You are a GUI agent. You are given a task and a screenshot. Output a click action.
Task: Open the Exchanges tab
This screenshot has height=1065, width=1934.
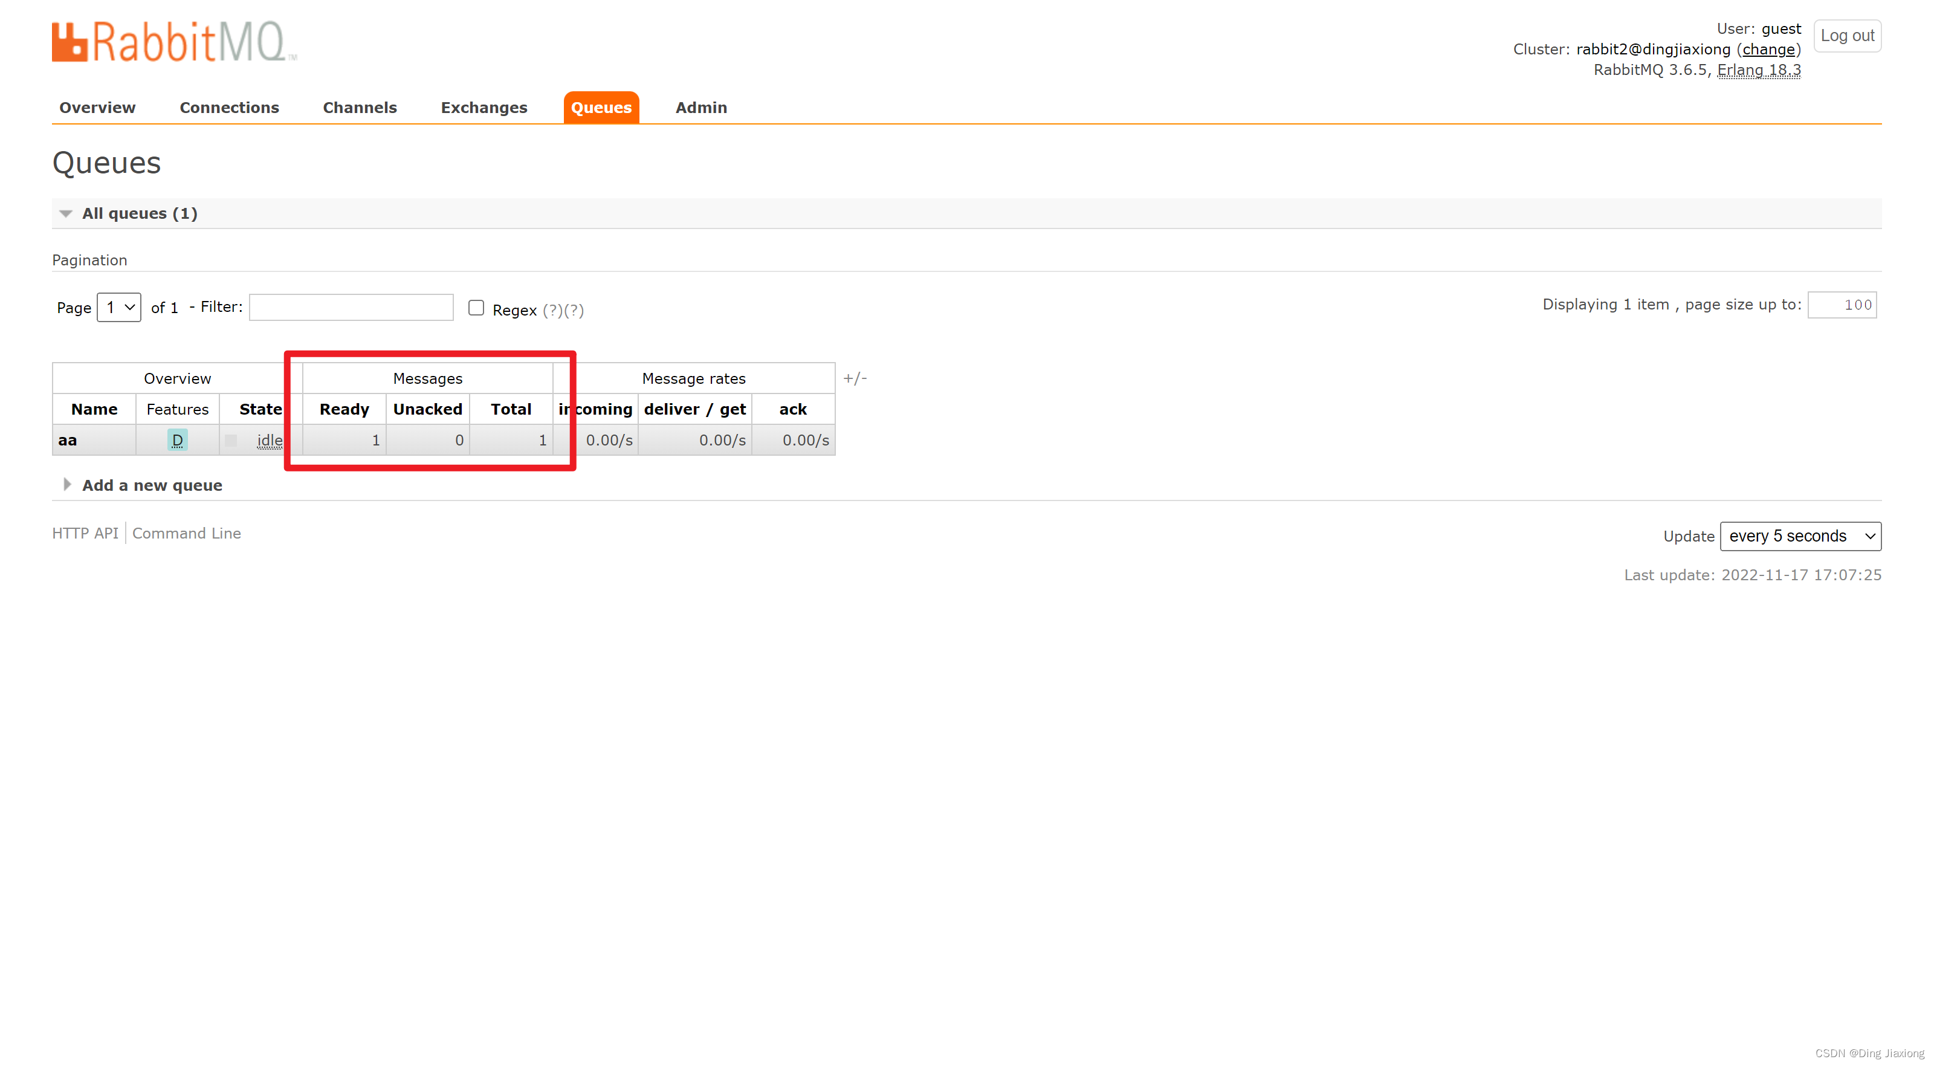[x=484, y=108]
